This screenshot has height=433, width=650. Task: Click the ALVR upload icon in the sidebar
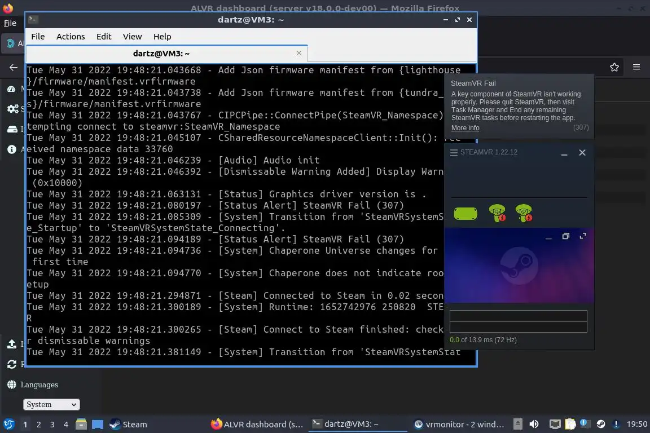(x=12, y=344)
